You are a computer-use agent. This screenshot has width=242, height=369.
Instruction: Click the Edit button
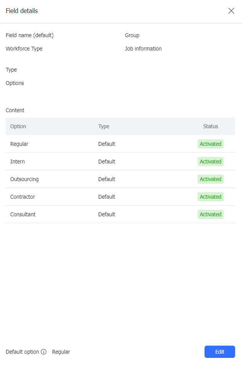pyautogui.click(x=219, y=352)
